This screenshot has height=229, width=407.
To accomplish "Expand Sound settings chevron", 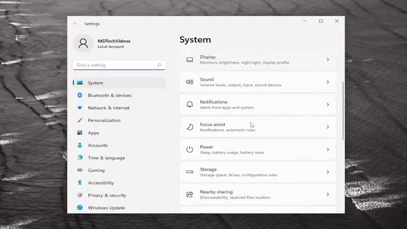I will pos(328,82).
